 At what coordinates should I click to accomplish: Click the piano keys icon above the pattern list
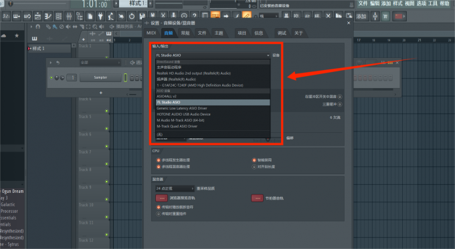pyautogui.click(x=34, y=39)
